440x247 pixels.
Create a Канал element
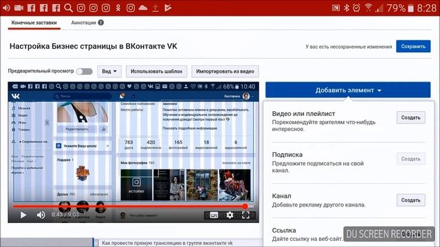pos(411,200)
